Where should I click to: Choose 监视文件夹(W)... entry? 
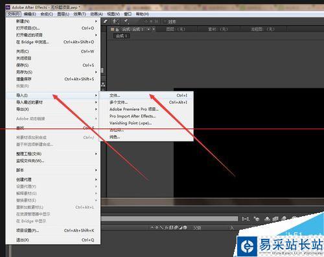coord(53,161)
